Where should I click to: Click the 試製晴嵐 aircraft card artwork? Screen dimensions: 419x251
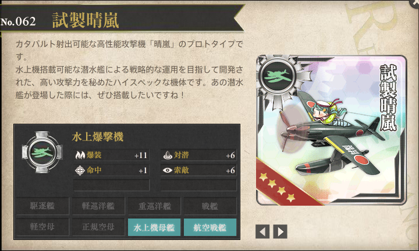331,130
